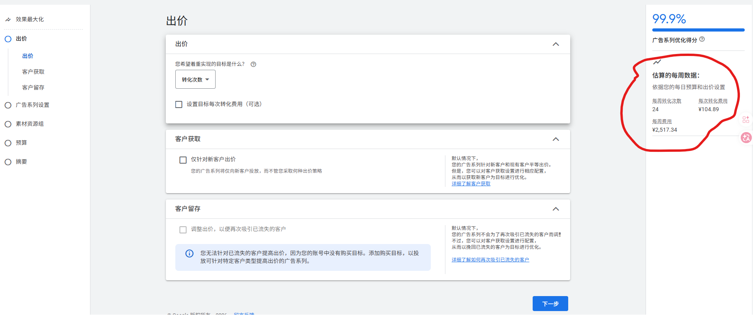Screen dimensions: 753x315
Task: Click the 广告系列优化得分 label
Action: 675,40
